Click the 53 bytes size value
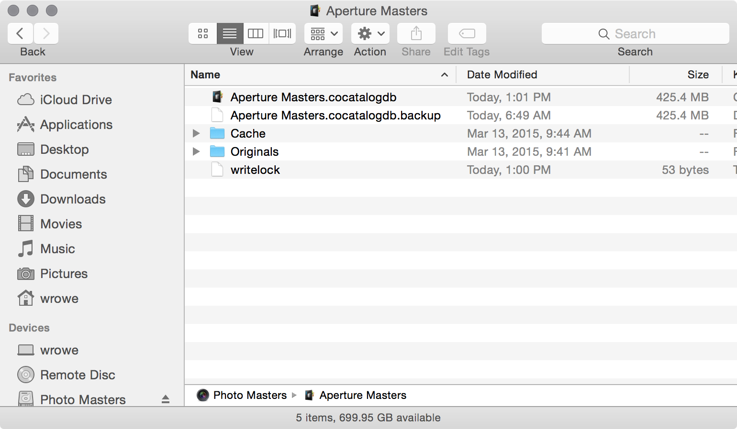This screenshot has height=429, width=737. [685, 170]
